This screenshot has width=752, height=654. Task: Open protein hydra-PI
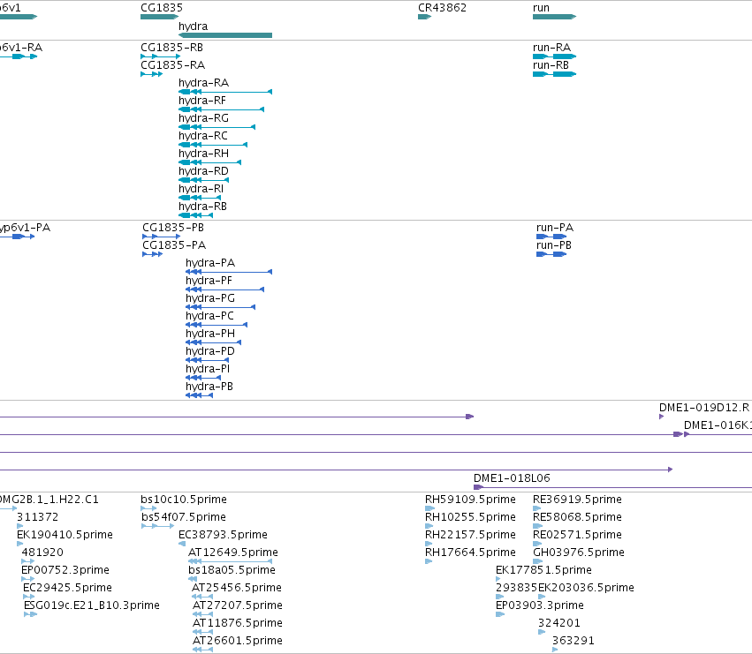click(208, 370)
